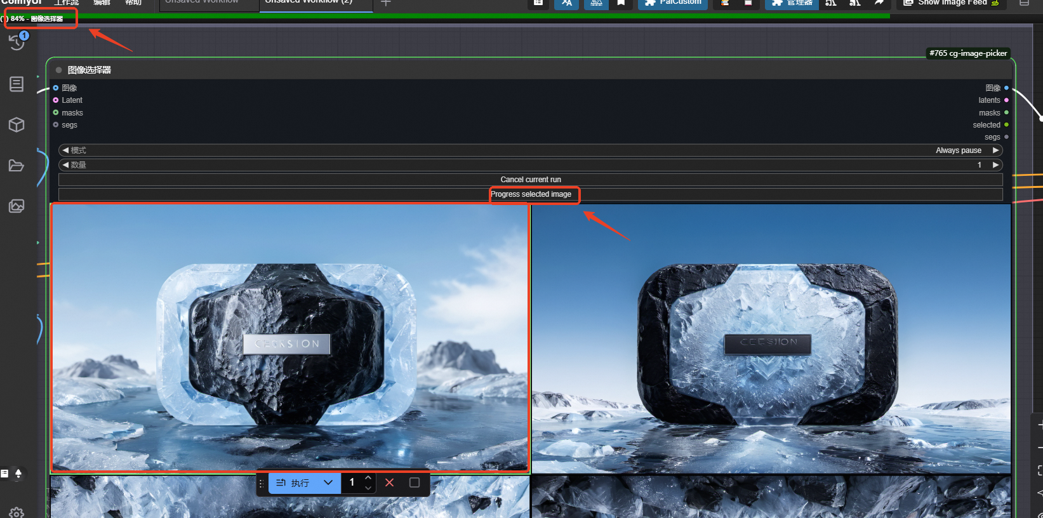Open the PalCustom puzzle button

(673, 3)
